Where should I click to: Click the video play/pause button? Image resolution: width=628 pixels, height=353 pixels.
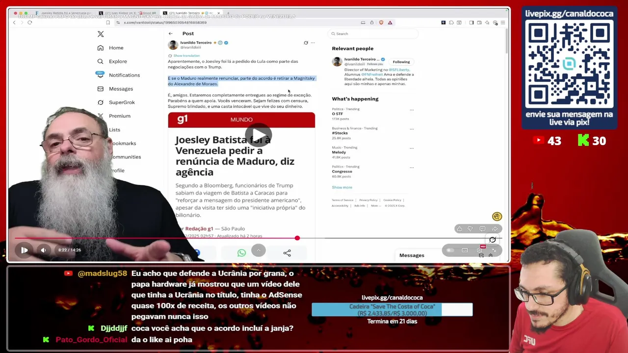pyautogui.click(x=24, y=250)
